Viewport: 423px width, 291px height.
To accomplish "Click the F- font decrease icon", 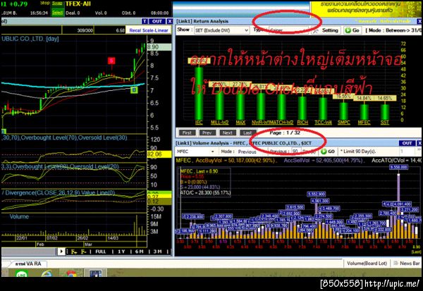I will coord(84,252).
